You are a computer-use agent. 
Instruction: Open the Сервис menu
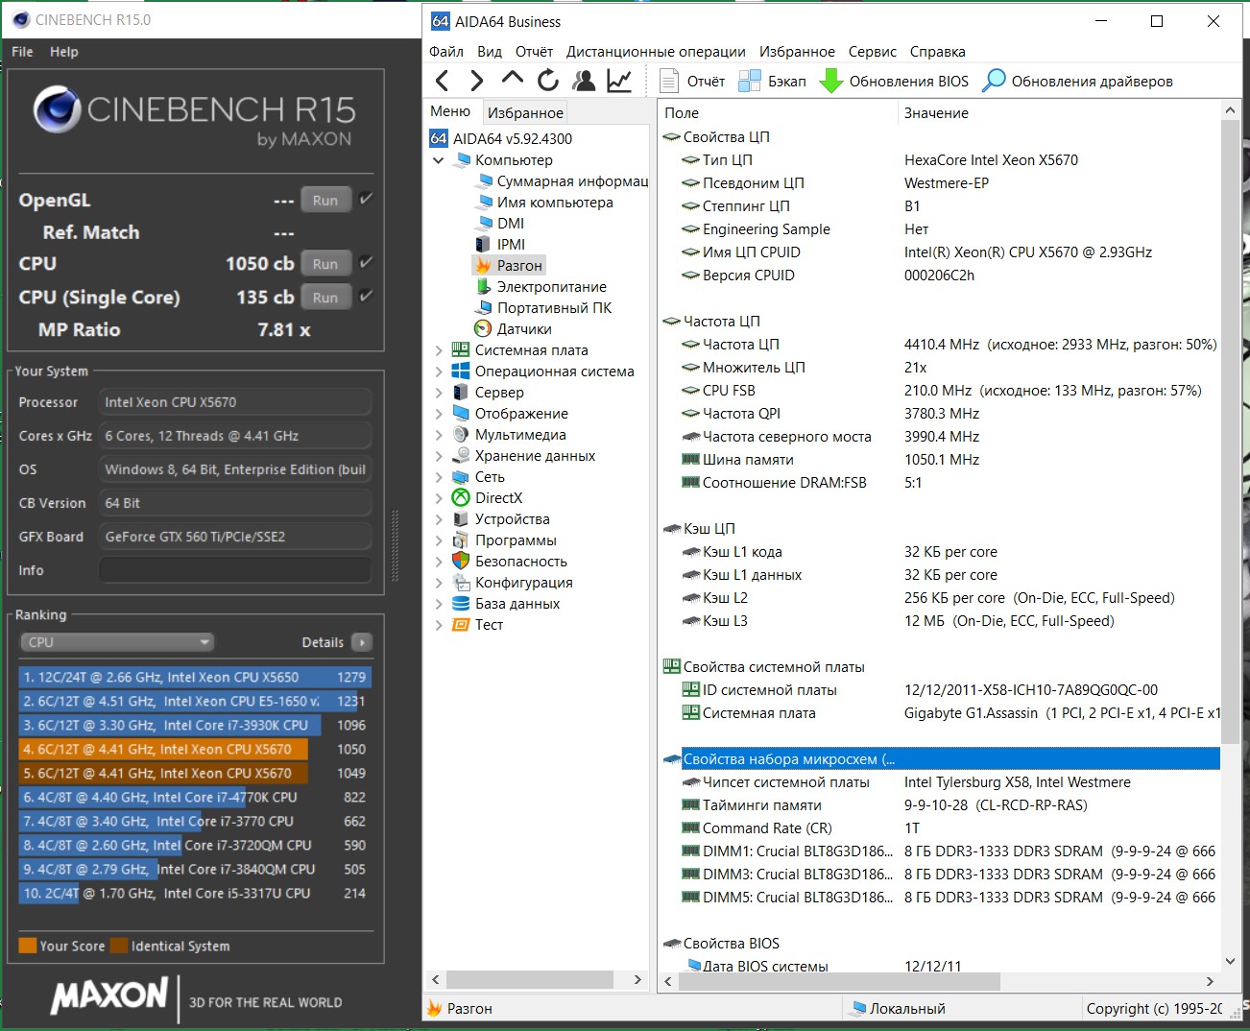(873, 52)
